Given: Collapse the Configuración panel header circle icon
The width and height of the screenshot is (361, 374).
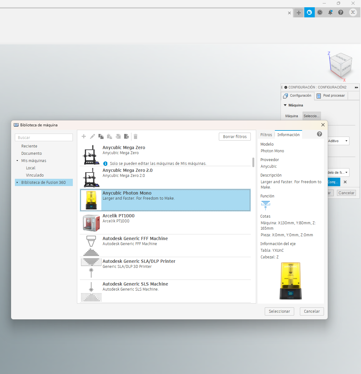Looking at the screenshot, I should pyautogui.click(x=286, y=87).
